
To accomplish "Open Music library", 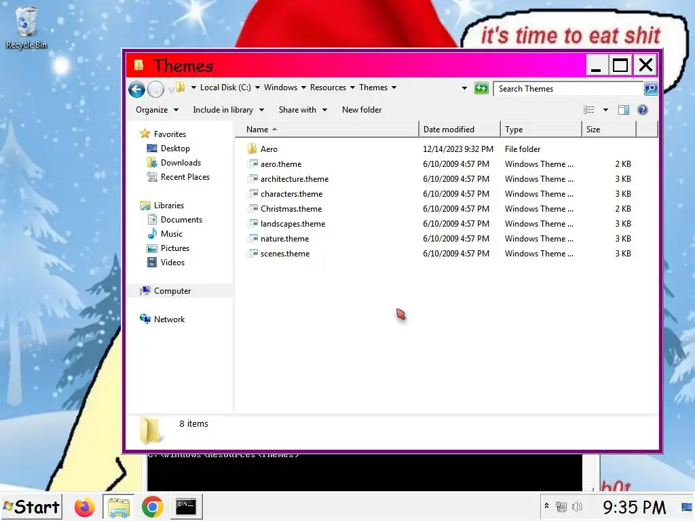I will coord(164,234).
